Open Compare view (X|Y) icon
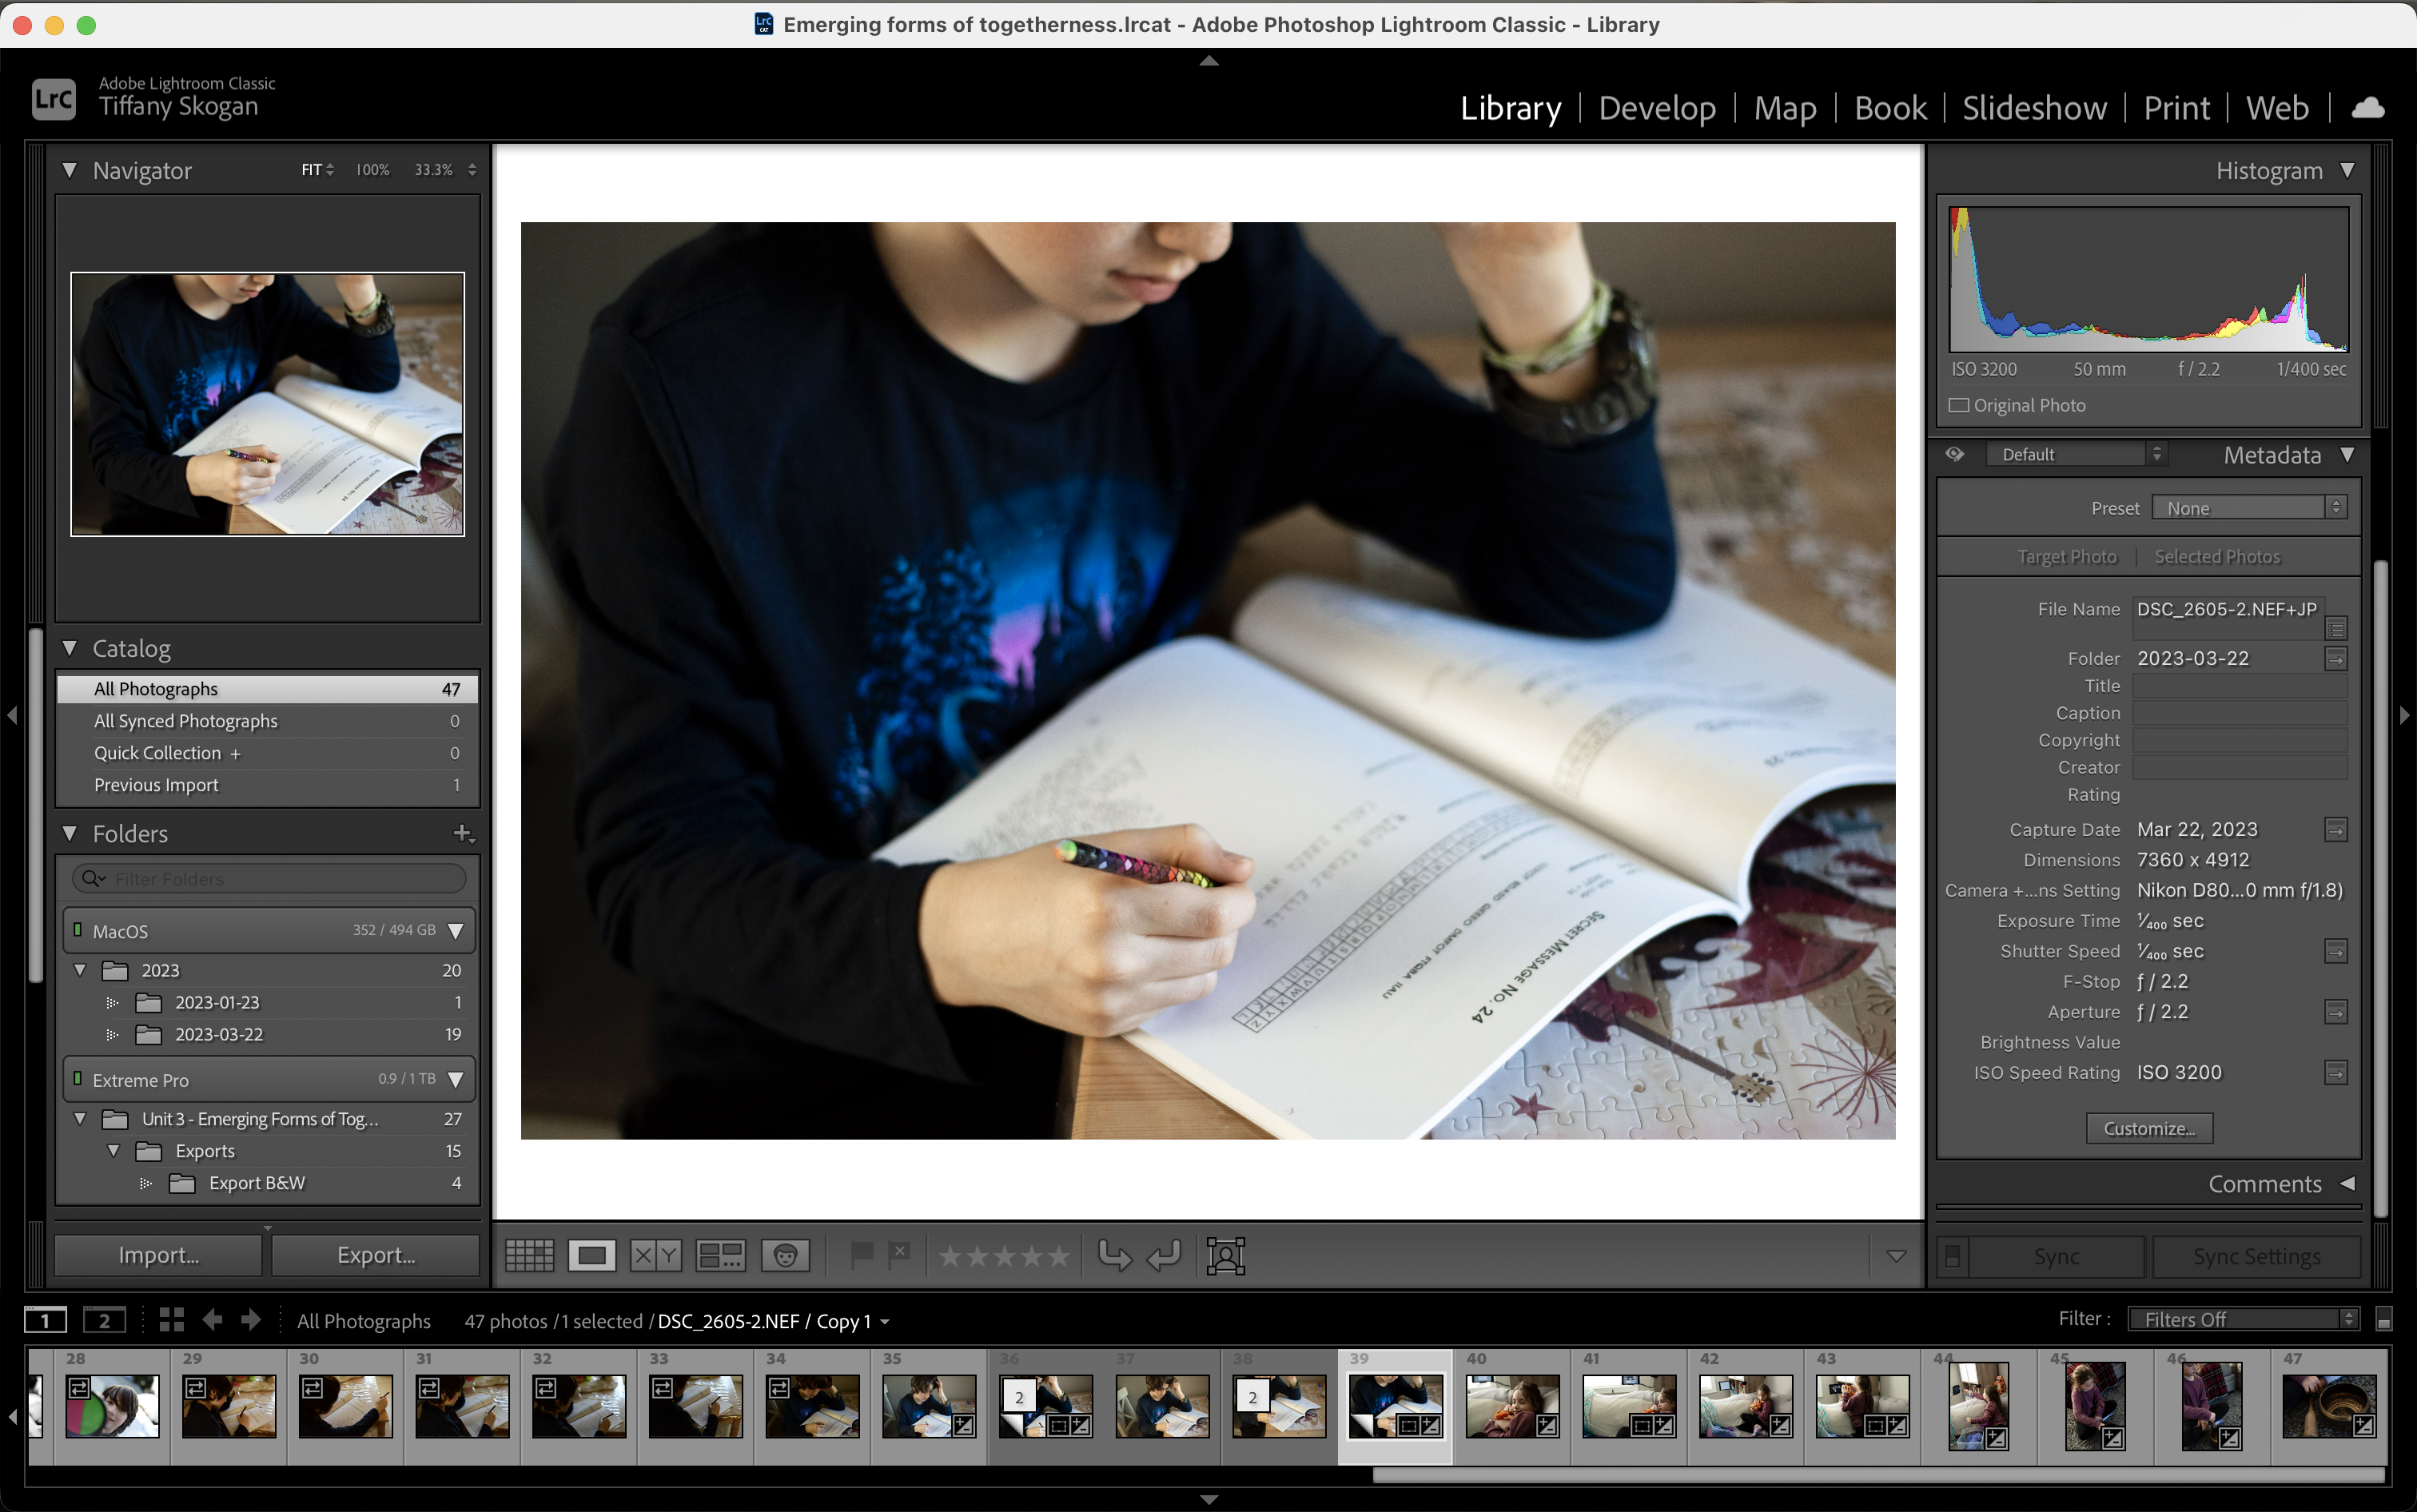This screenshot has height=1512, width=2417. coord(656,1255)
